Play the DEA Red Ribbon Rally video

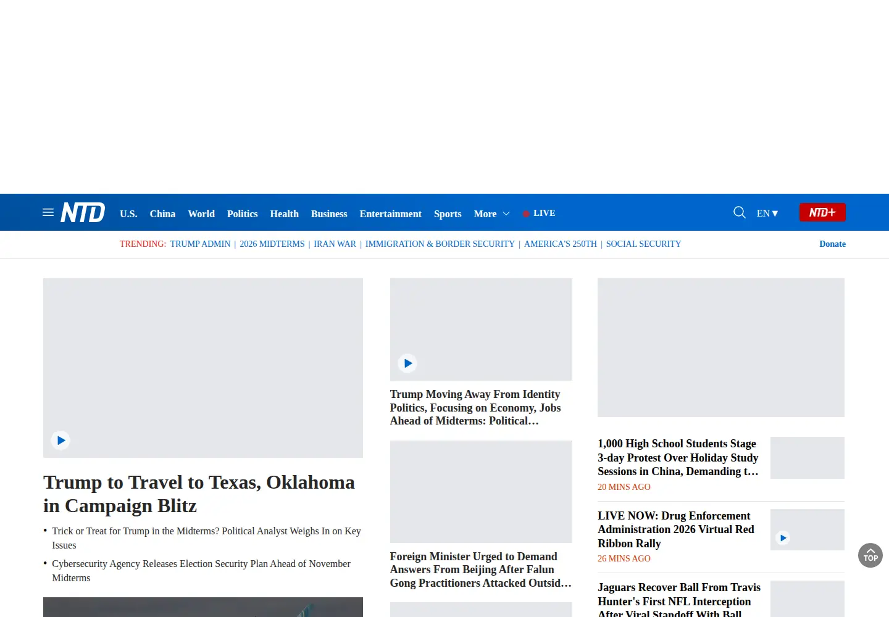[x=783, y=538]
